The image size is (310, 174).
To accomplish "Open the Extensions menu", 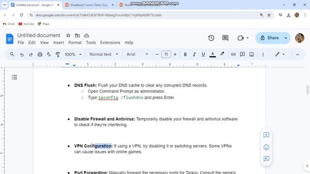I will (x=110, y=43).
